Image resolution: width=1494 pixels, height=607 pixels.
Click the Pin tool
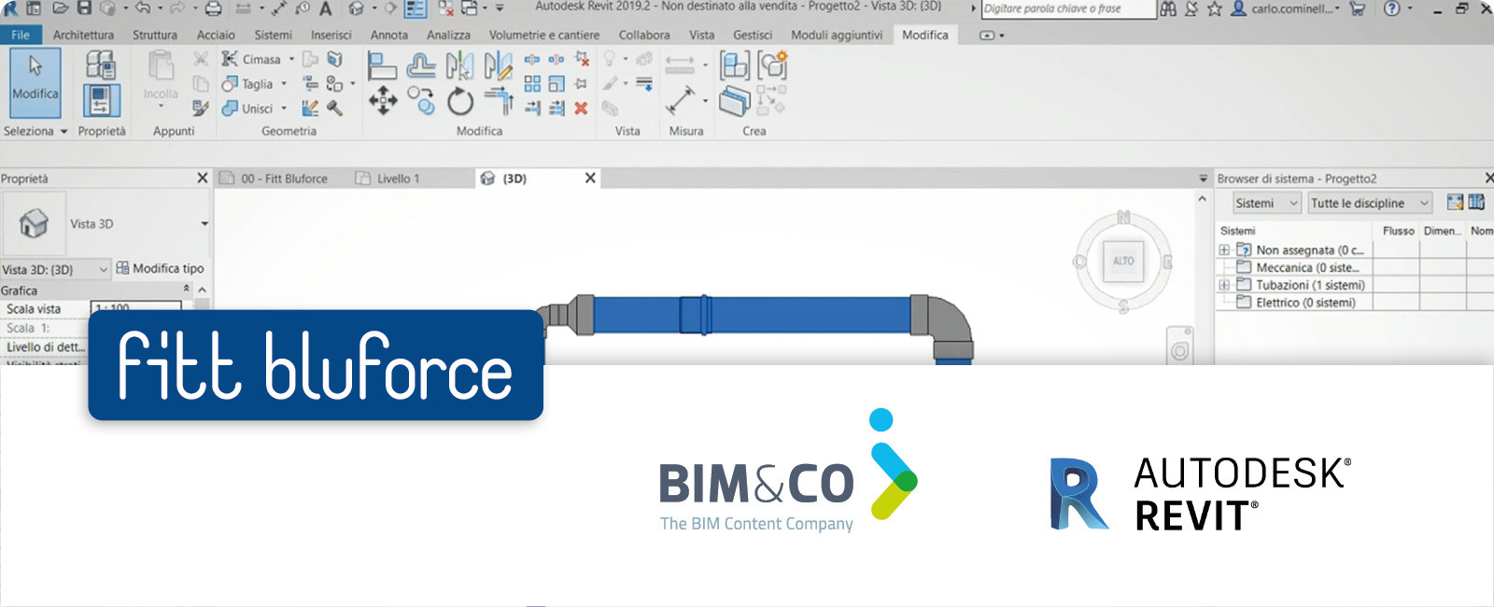click(581, 84)
